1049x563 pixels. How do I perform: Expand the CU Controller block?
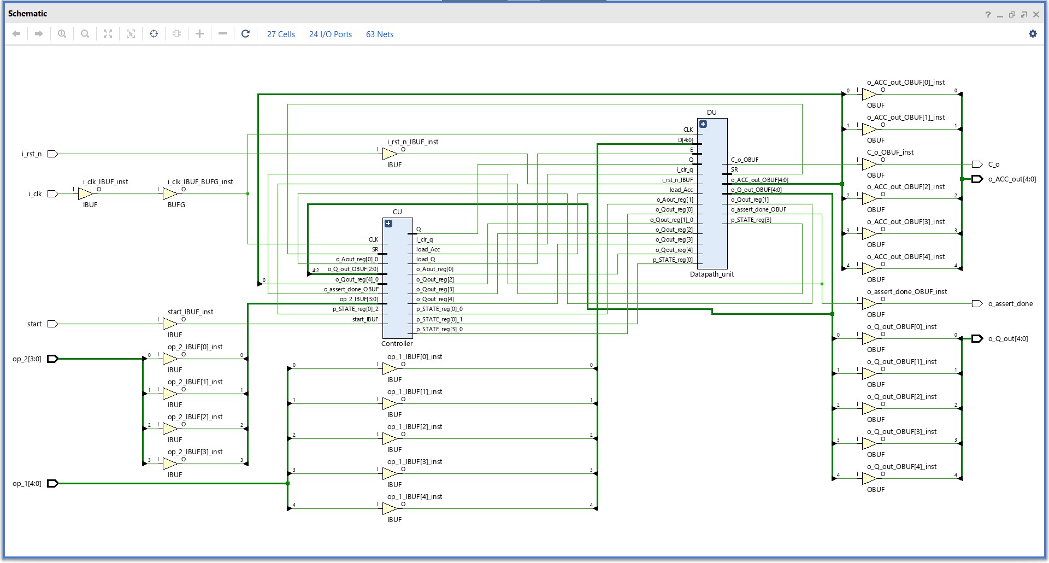(388, 224)
